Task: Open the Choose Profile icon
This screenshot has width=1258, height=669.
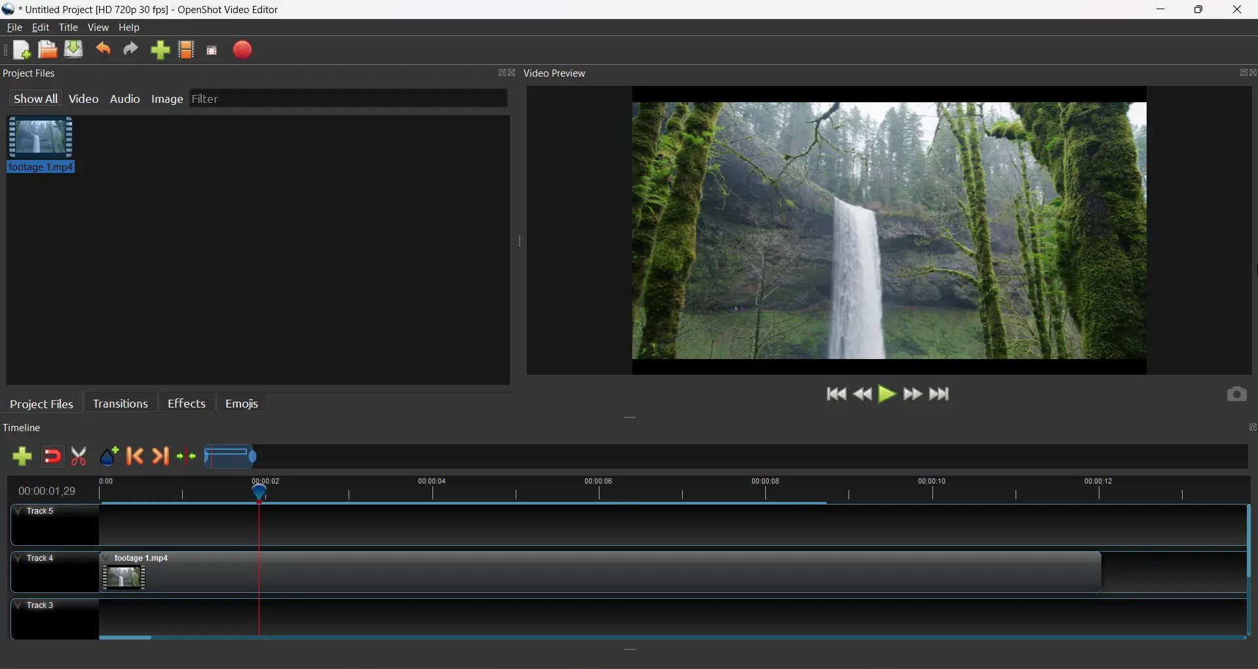Action: [186, 50]
